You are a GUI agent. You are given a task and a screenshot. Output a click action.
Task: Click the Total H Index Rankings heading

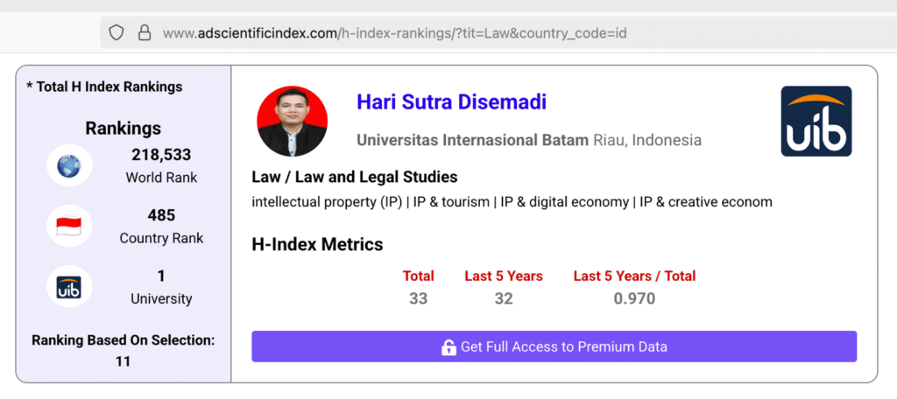(x=104, y=87)
